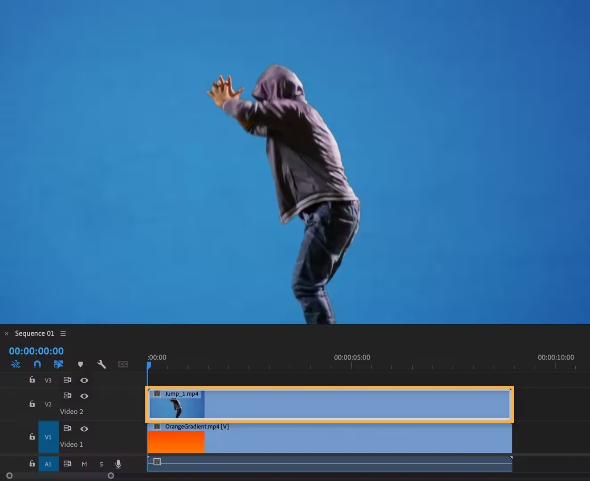Click the Video 1 track name

(x=72, y=444)
